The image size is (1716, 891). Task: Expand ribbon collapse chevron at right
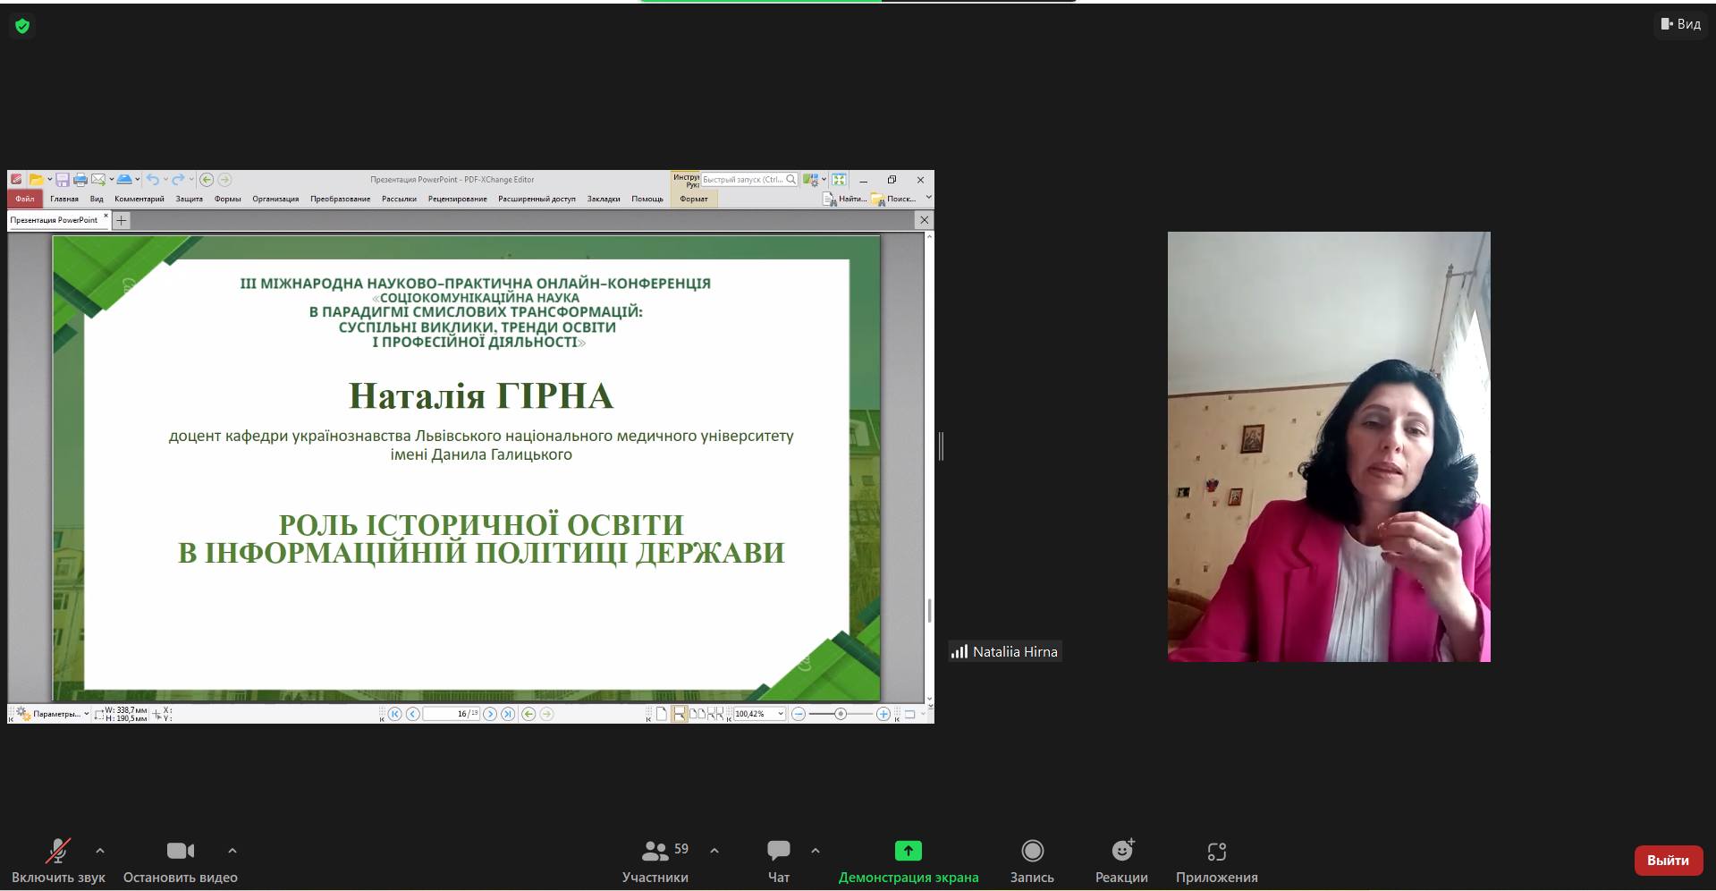928,198
